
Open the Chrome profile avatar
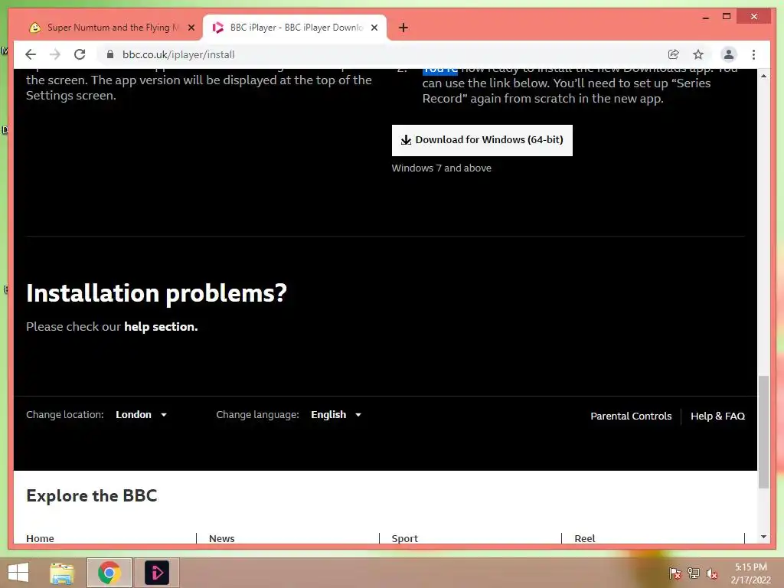729,54
